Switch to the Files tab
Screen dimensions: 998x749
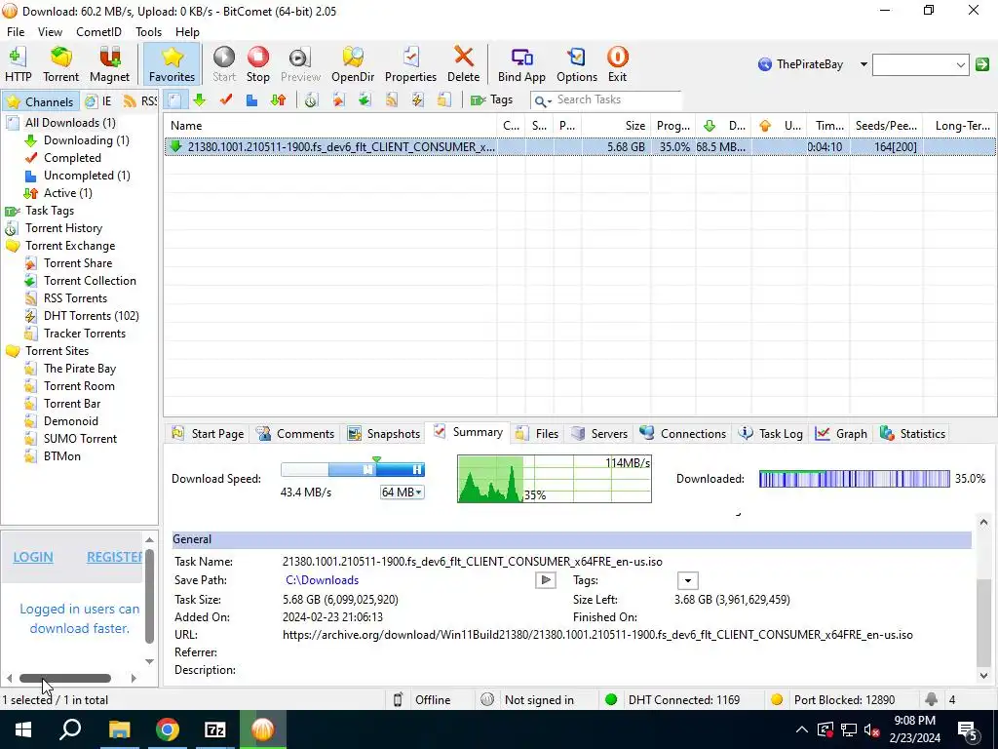[x=538, y=434]
